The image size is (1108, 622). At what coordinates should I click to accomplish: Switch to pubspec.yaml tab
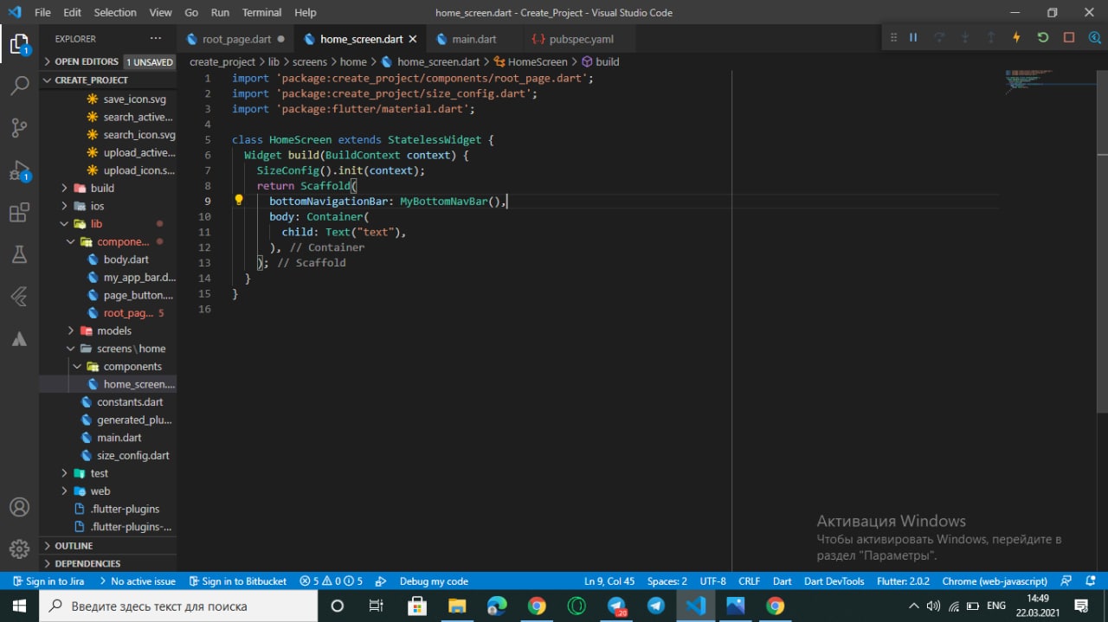[x=581, y=39]
